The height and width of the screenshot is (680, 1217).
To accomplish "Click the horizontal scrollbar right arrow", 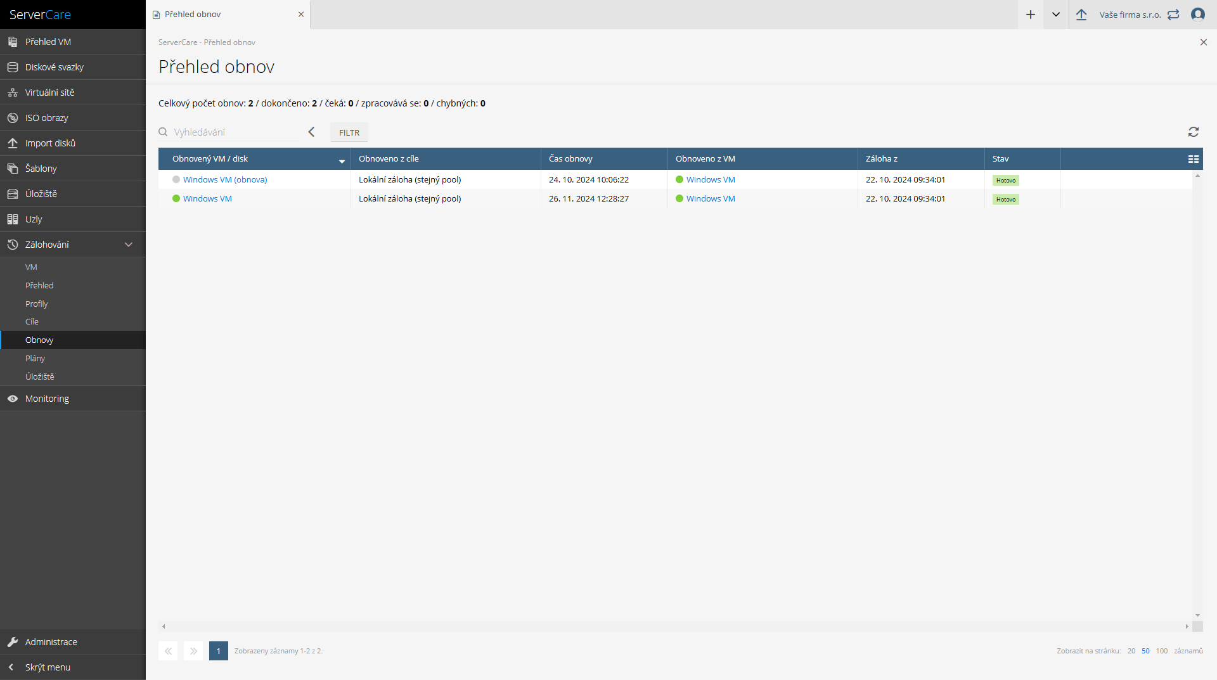I will (1187, 627).
